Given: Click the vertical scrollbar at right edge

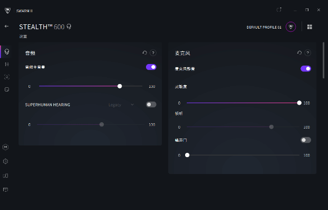Looking at the screenshot, I should (323, 60).
